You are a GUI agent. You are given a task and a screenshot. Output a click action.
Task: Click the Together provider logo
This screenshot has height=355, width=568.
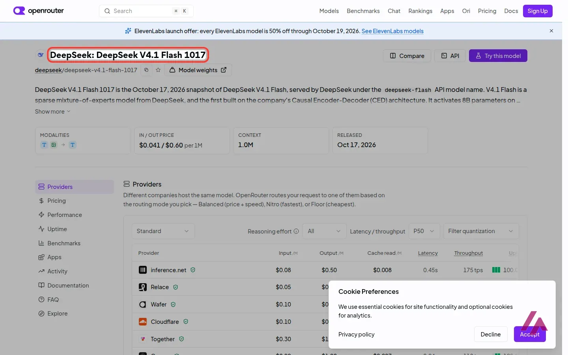tap(143, 339)
